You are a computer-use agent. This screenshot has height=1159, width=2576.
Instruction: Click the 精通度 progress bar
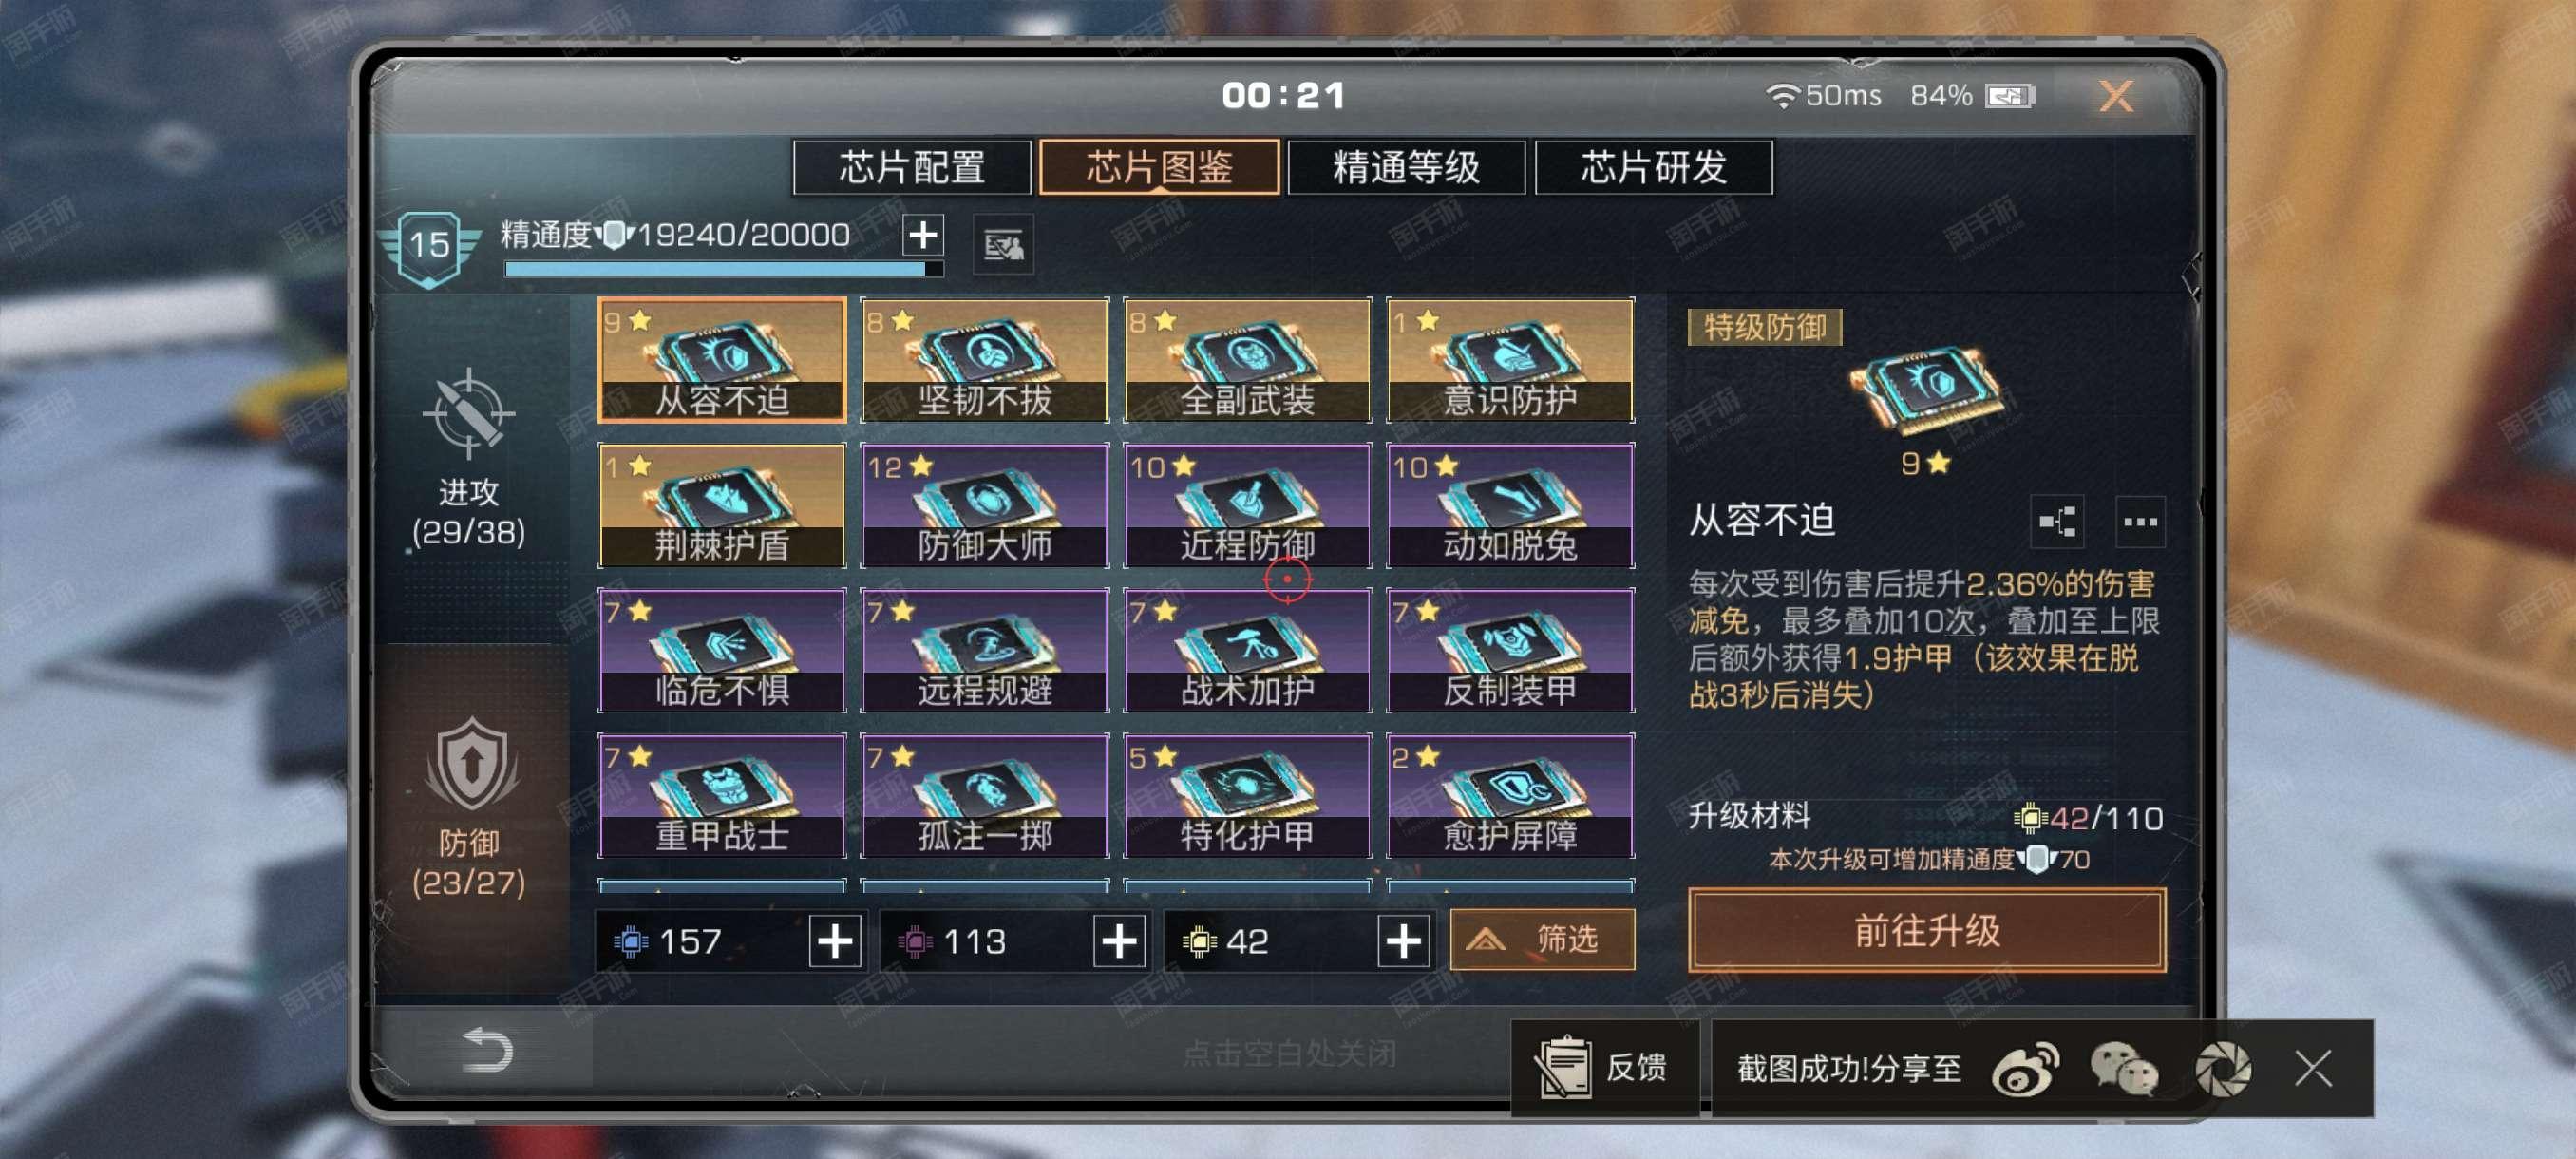tap(723, 269)
